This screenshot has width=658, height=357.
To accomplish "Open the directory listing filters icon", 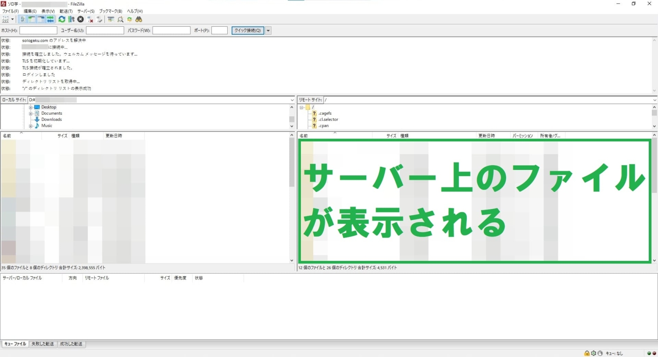I will (111, 19).
